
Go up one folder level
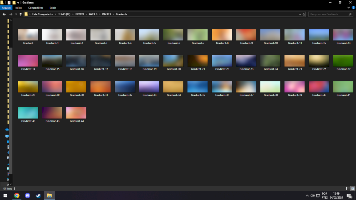(x=20, y=14)
